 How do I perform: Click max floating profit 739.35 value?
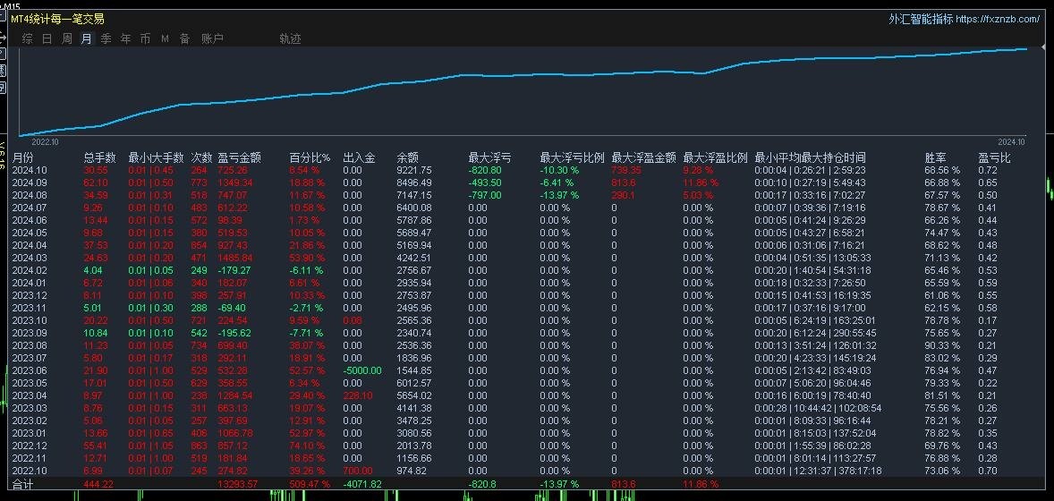pos(626,170)
